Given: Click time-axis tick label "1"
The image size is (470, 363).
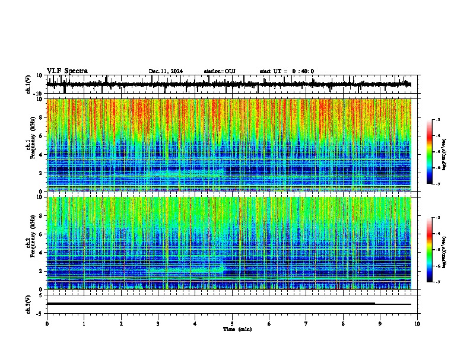Looking at the screenshot, I should [84, 324].
